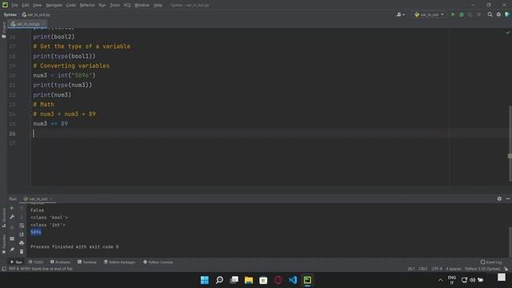This screenshot has width=512, height=288.
Task: Open the Event Log
Action: [491, 262]
